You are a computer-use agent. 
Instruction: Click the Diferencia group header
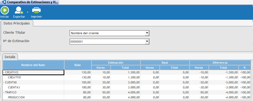click(x=220, y=63)
